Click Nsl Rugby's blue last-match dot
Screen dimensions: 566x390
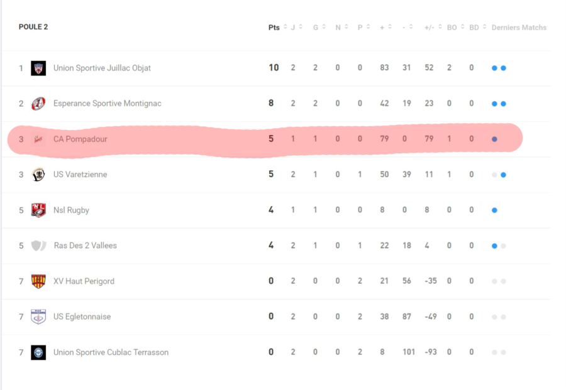494,210
